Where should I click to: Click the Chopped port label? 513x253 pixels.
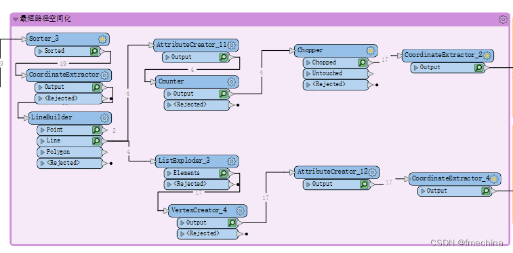click(324, 62)
